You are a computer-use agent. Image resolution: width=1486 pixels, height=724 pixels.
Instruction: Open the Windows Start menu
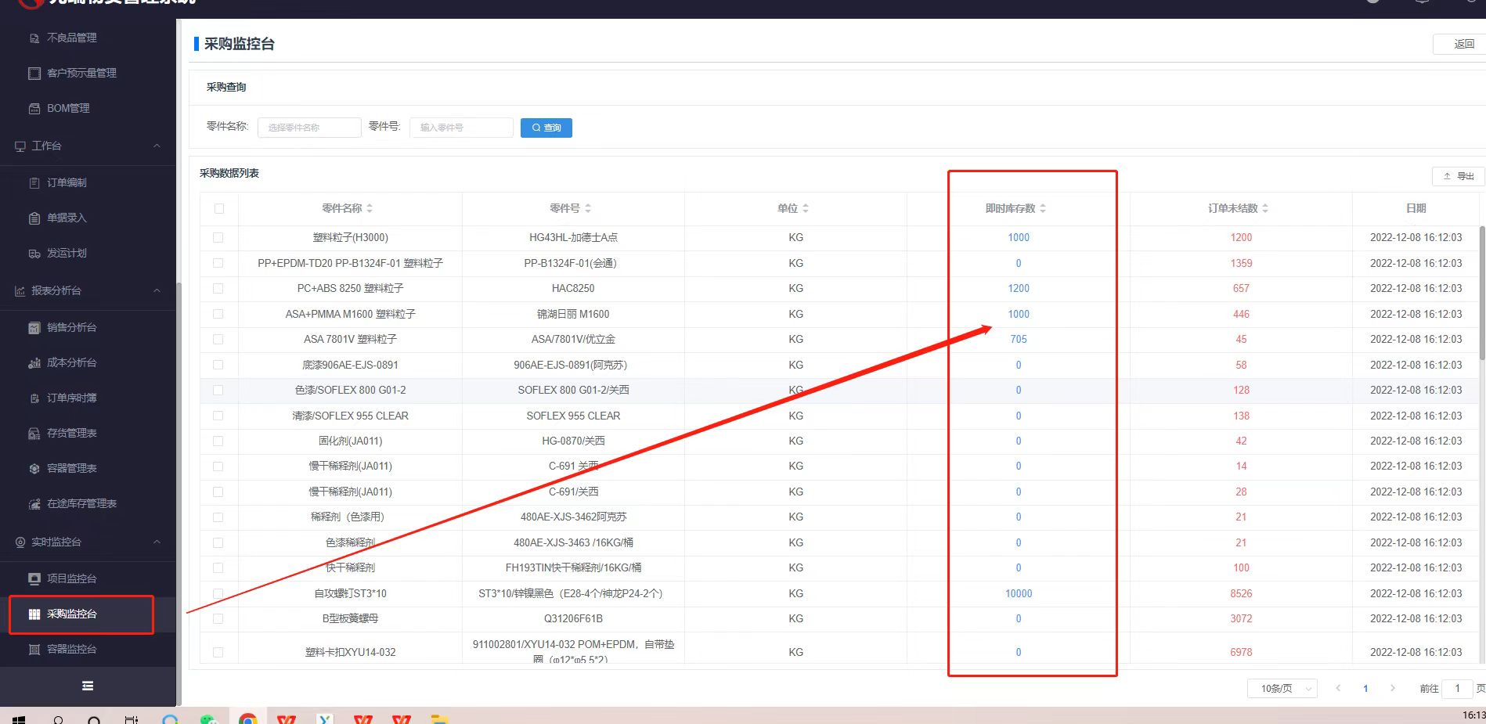click(x=19, y=719)
